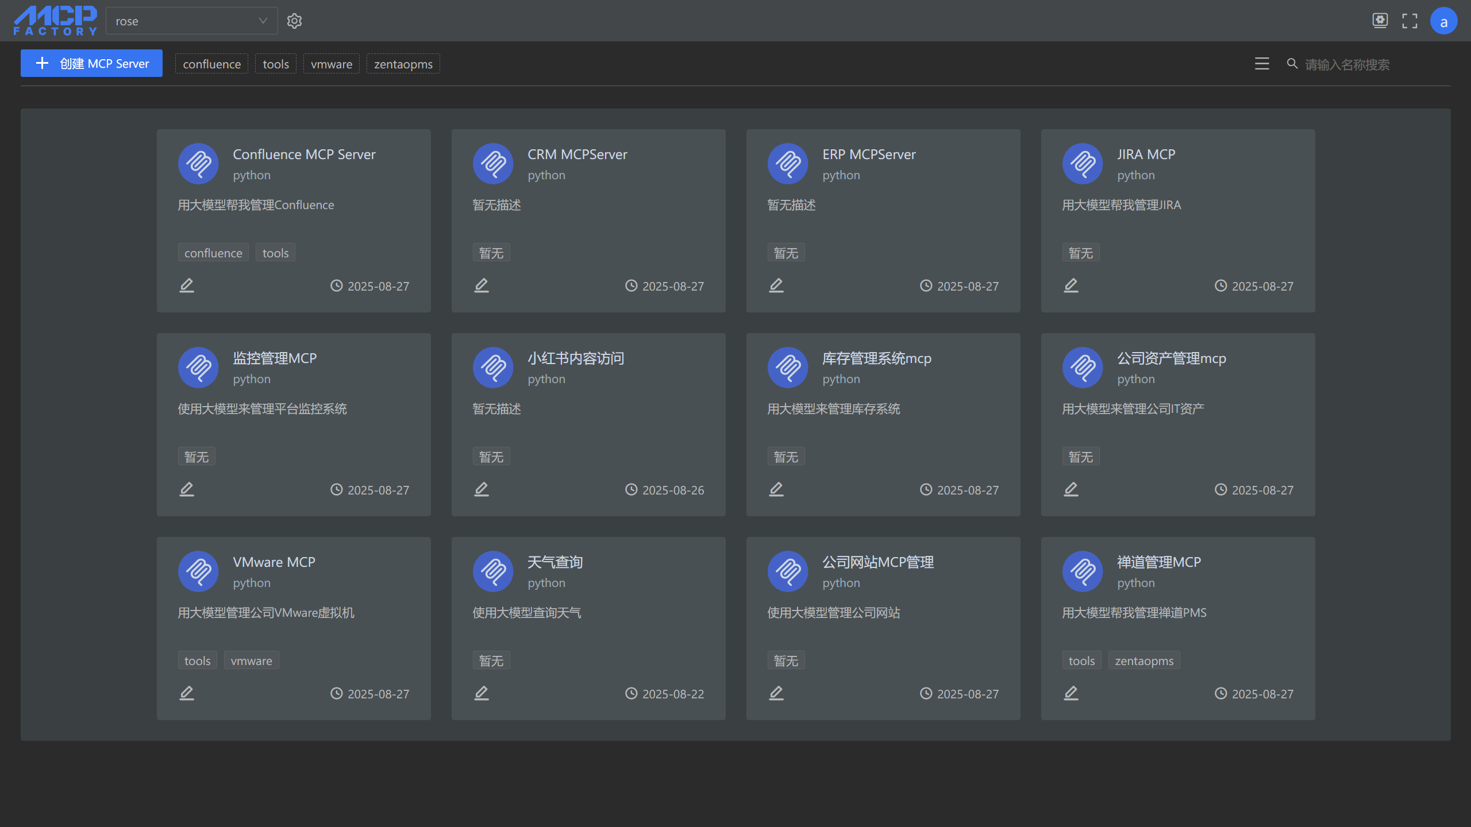
Task: Click vmware tag on VMware MCP card
Action: [252, 660]
